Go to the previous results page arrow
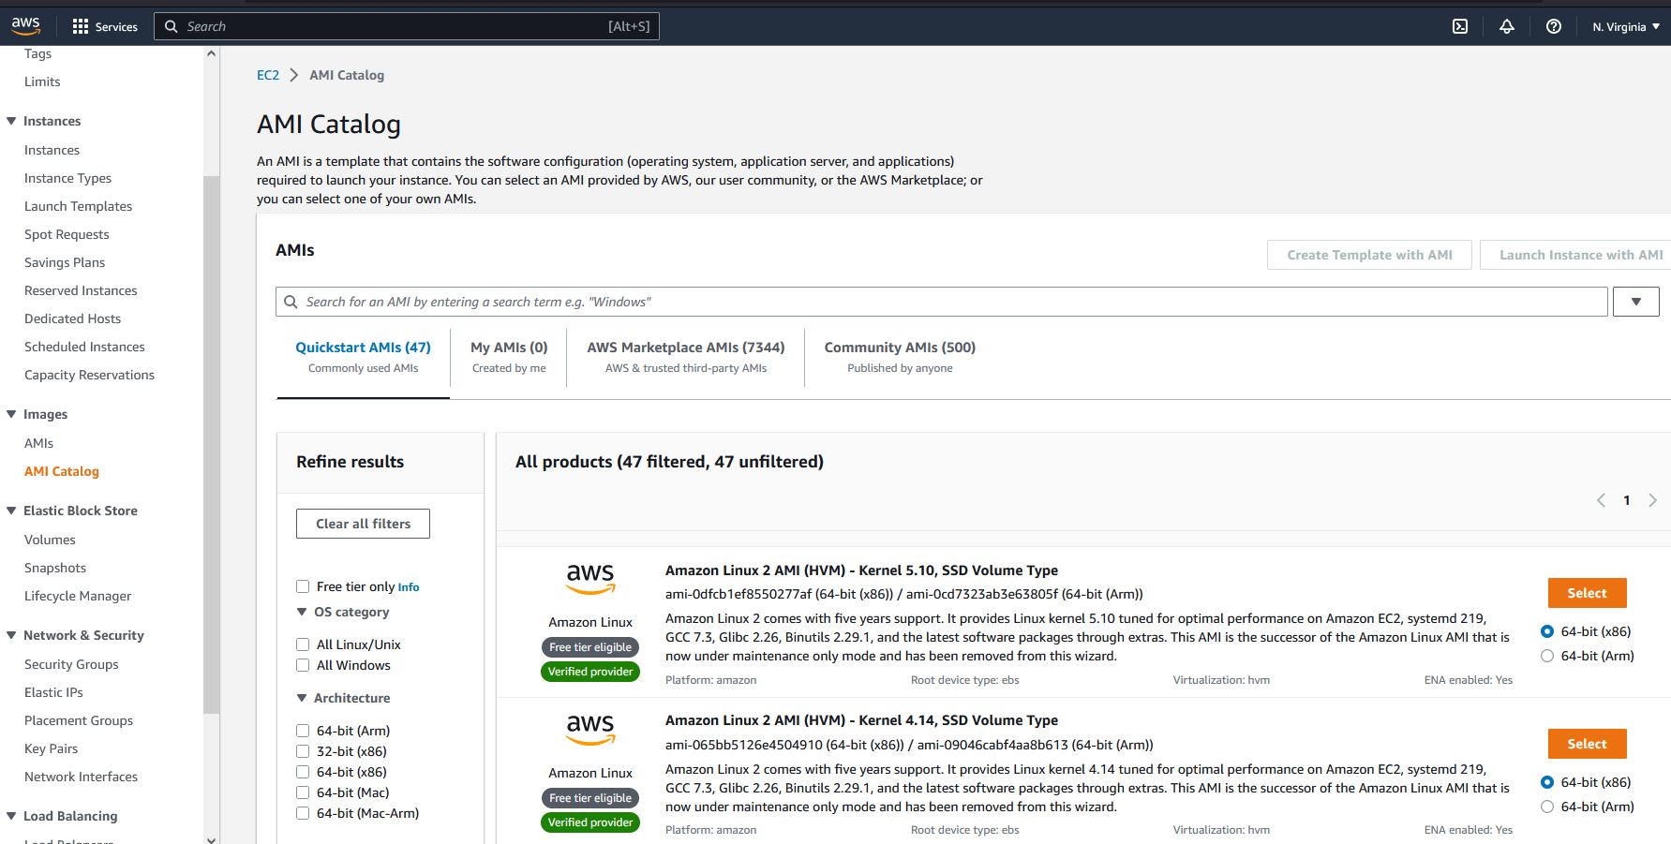Viewport: 1671px width, 844px height. (1601, 500)
